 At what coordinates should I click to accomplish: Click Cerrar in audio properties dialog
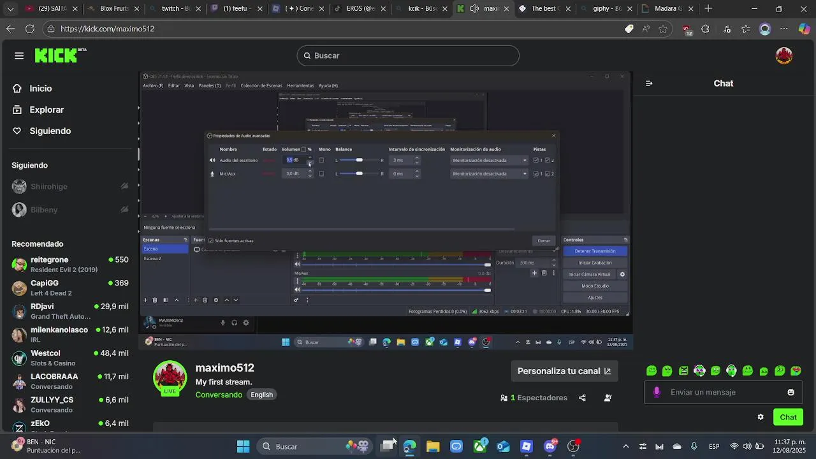[x=544, y=241]
